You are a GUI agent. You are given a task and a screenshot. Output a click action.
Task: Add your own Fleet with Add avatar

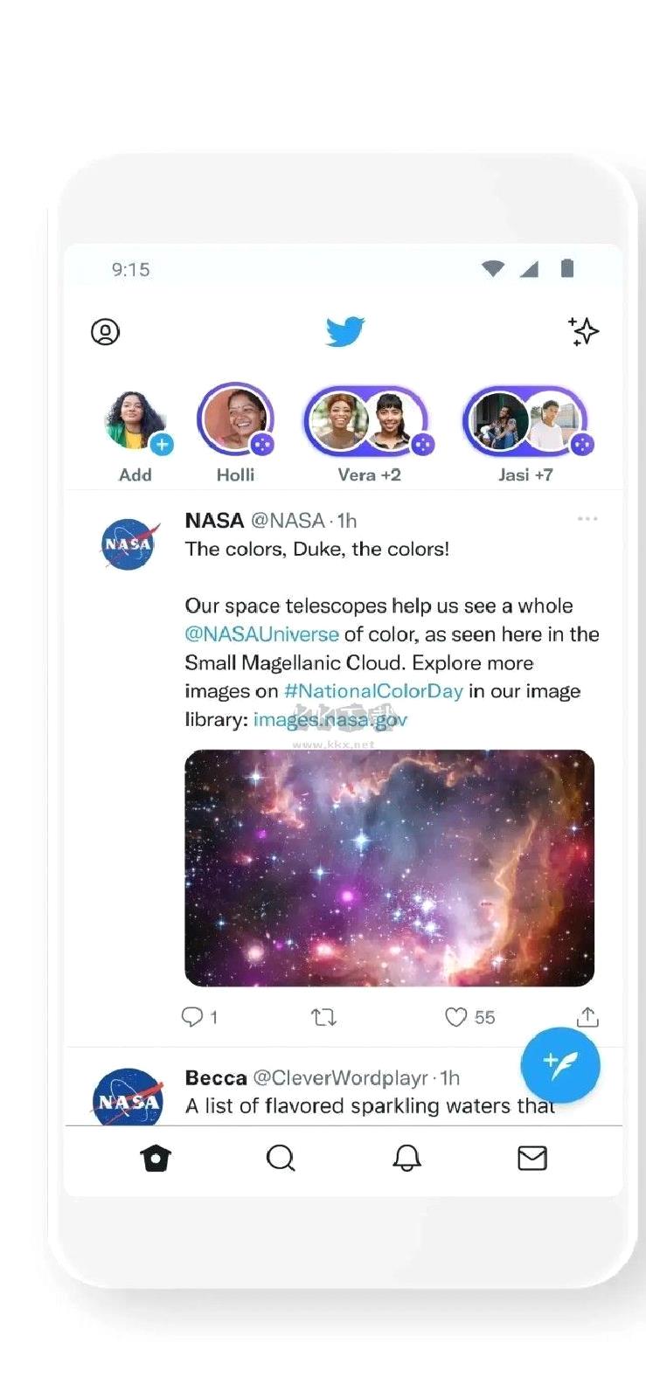point(135,422)
